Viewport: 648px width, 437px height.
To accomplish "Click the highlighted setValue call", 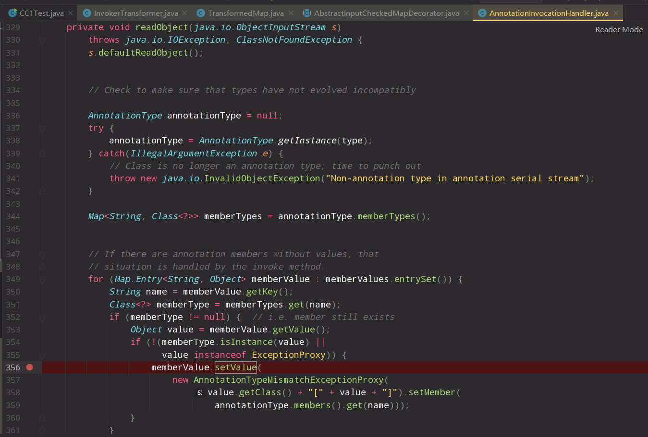I will 236,367.
